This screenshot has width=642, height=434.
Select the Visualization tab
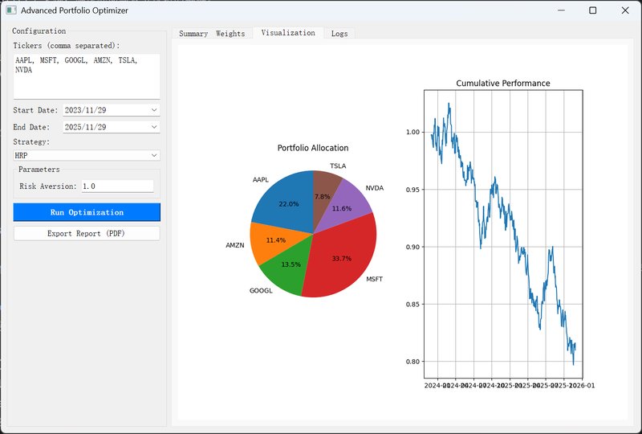pos(287,33)
